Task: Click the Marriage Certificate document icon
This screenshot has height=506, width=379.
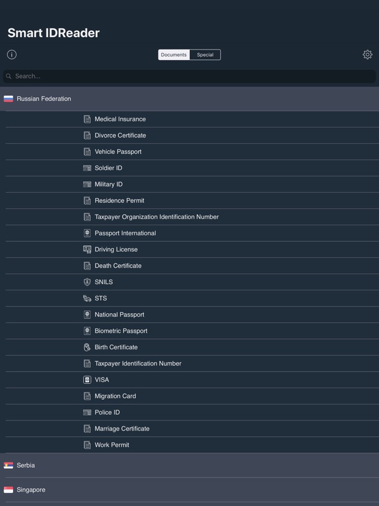Action: [x=87, y=429]
